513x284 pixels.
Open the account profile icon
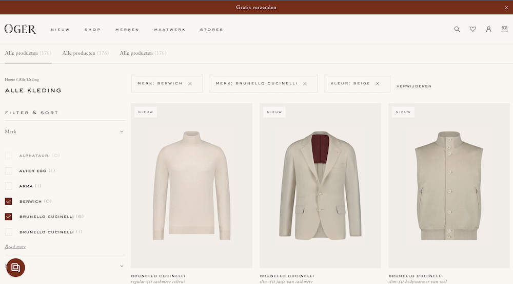pos(489,29)
